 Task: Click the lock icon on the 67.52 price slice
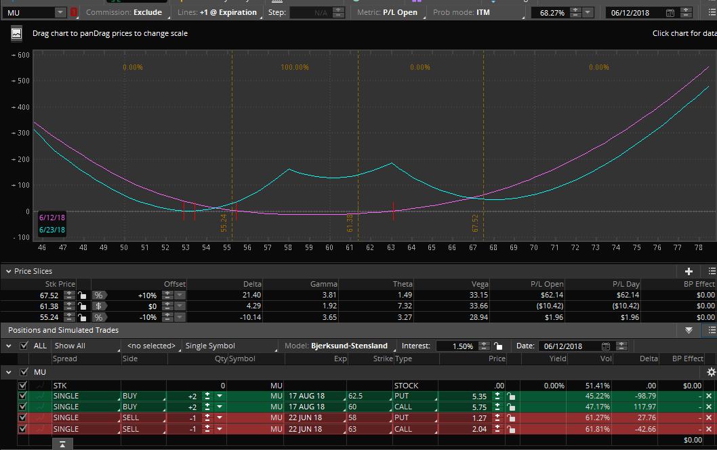click(x=82, y=295)
